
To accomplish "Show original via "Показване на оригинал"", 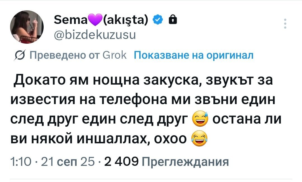I will (x=194, y=55).
